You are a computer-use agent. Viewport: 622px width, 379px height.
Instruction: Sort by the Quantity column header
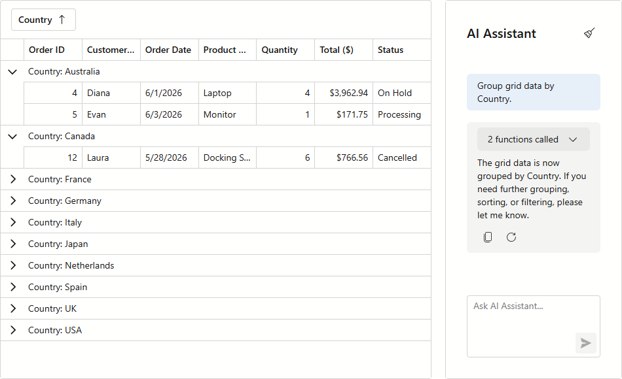pyautogui.click(x=285, y=50)
